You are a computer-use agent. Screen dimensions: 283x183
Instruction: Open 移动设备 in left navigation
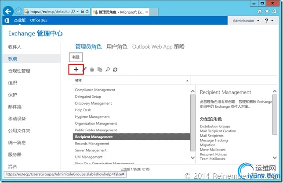point(17,119)
